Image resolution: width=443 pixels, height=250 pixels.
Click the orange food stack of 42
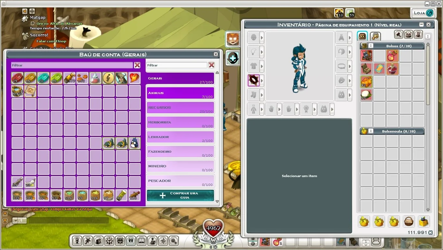pos(366,82)
